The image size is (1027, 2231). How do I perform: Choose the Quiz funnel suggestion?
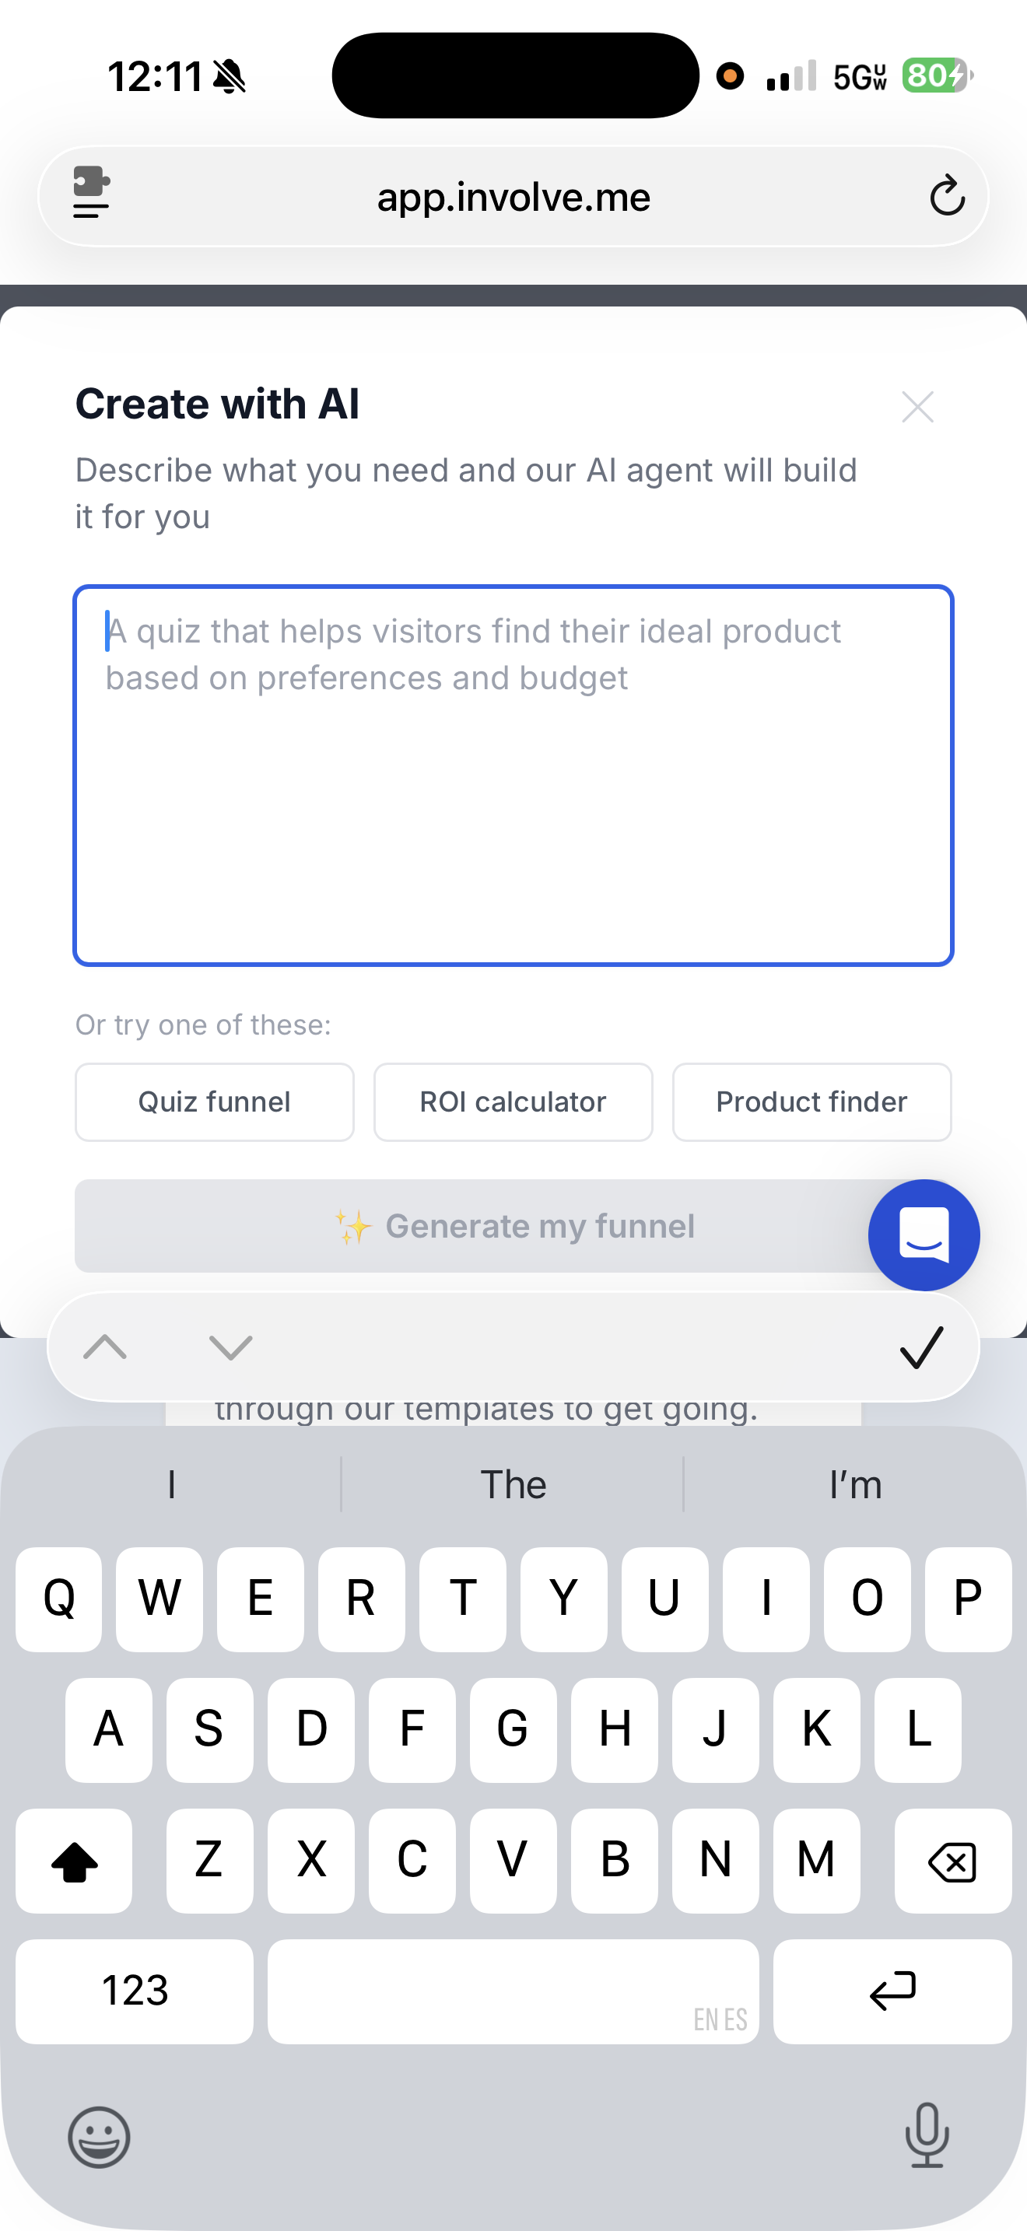(x=215, y=1101)
